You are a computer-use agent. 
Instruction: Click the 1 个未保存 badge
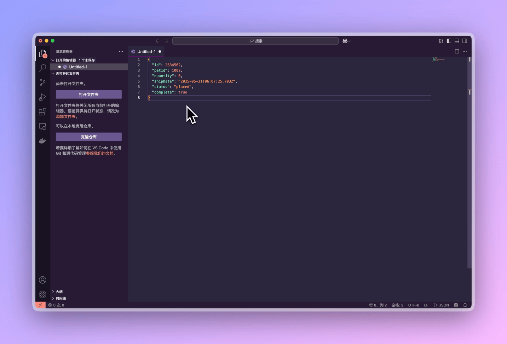(87, 60)
